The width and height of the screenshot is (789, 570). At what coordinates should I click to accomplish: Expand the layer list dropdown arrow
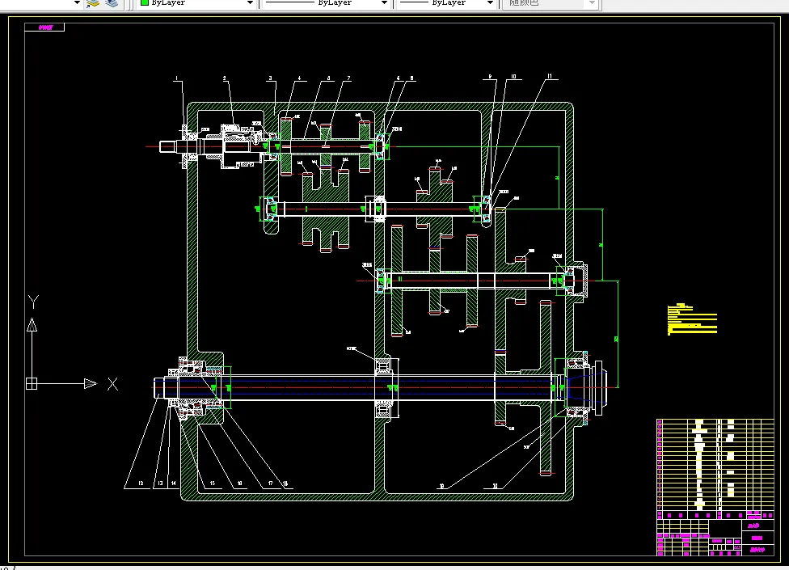click(78, 3)
